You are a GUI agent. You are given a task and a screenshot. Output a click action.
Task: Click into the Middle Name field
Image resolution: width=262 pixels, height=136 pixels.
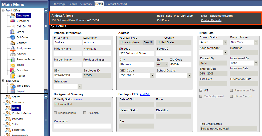click(68, 53)
